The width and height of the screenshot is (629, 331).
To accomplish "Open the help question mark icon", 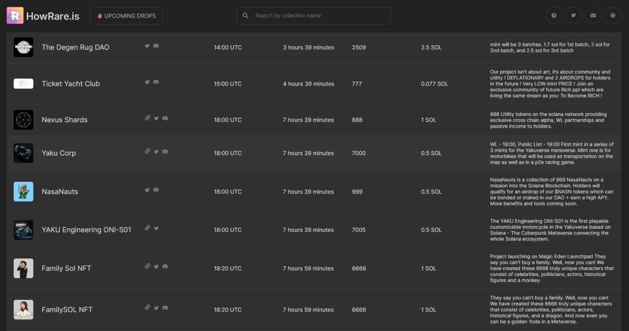I will tap(554, 16).
